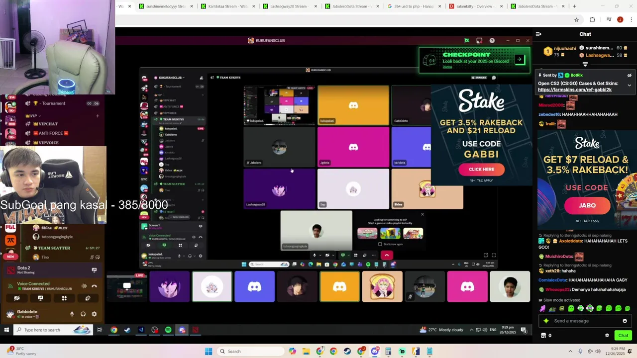Viewport: 637px width, 358px height.
Task: Open Steam in streamed taskbar
Action: (127, 330)
